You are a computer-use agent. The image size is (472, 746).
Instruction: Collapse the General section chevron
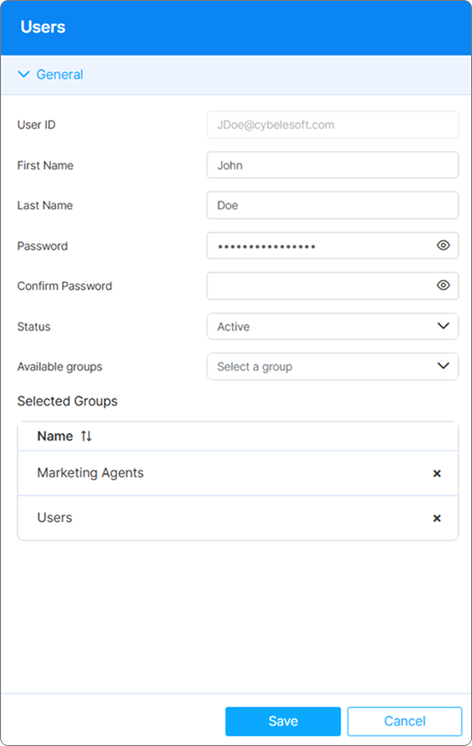click(x=24, y=74)
